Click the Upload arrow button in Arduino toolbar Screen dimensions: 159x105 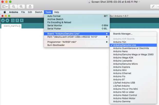(x=7, y=20)
